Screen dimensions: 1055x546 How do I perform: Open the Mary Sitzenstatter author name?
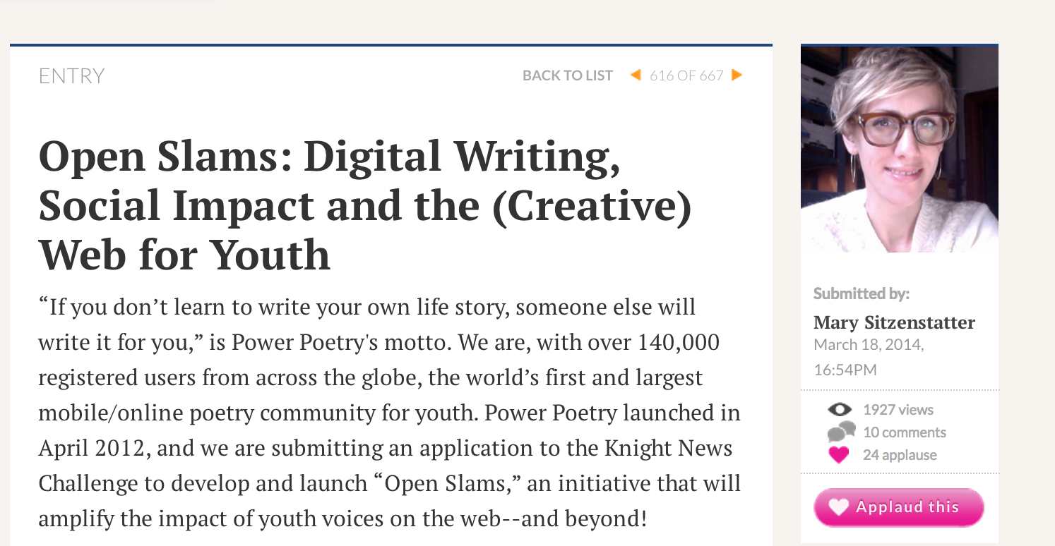(x=894, y=323)
